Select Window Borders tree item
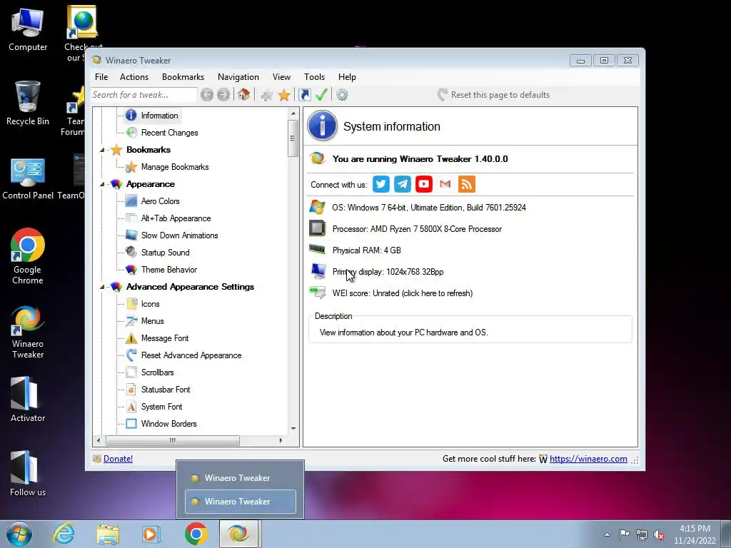This screenshot has width=731, height=548. 168,424
